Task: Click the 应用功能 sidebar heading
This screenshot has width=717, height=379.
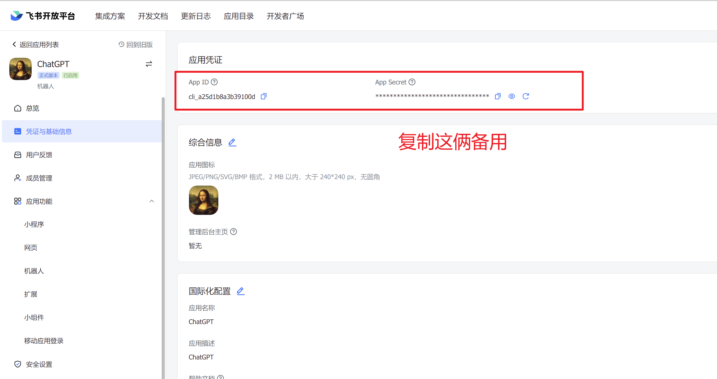Action: tap(39, 201)
